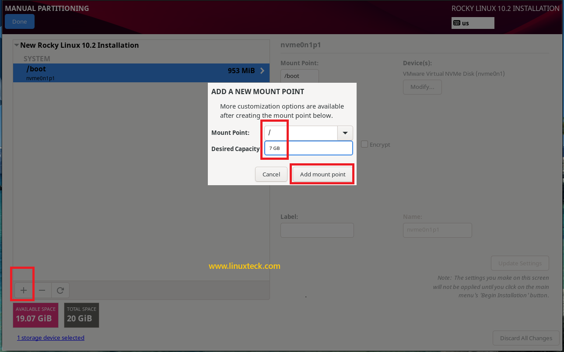Image resolution: width=564 pixels, height=352 pixels.
Task: Open the 1 storage device selected link
Action: (51, 338)
